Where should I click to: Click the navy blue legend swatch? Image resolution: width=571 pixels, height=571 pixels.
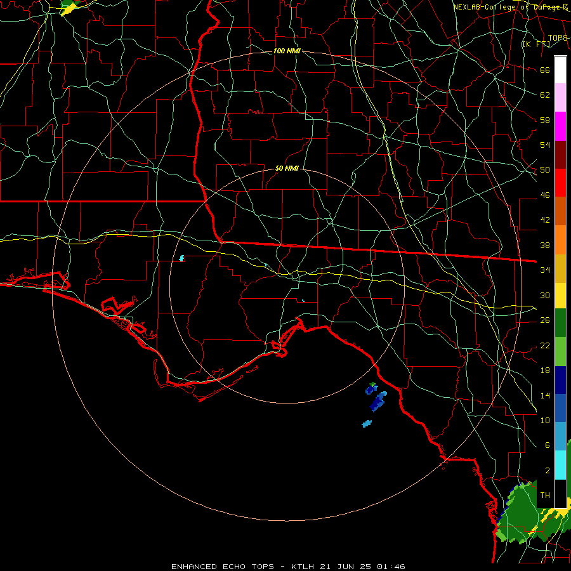pos(560,380)
